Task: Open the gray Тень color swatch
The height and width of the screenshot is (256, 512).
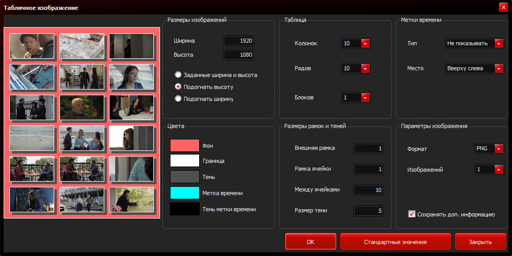Action: click(x=185, y=177)
